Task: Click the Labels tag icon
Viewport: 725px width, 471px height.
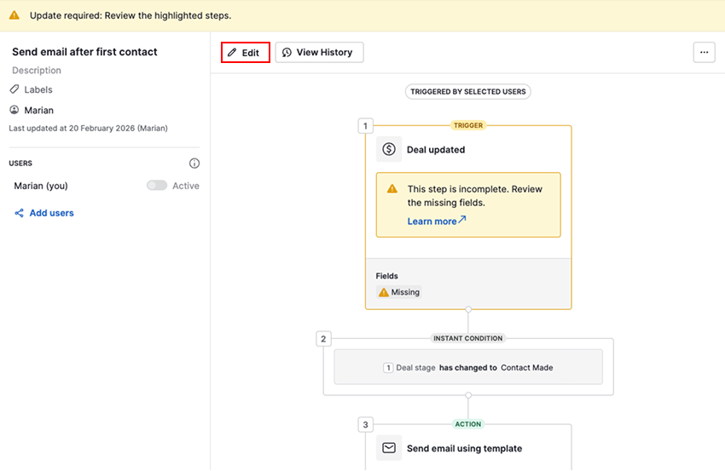Action: [x=14, y=89]
